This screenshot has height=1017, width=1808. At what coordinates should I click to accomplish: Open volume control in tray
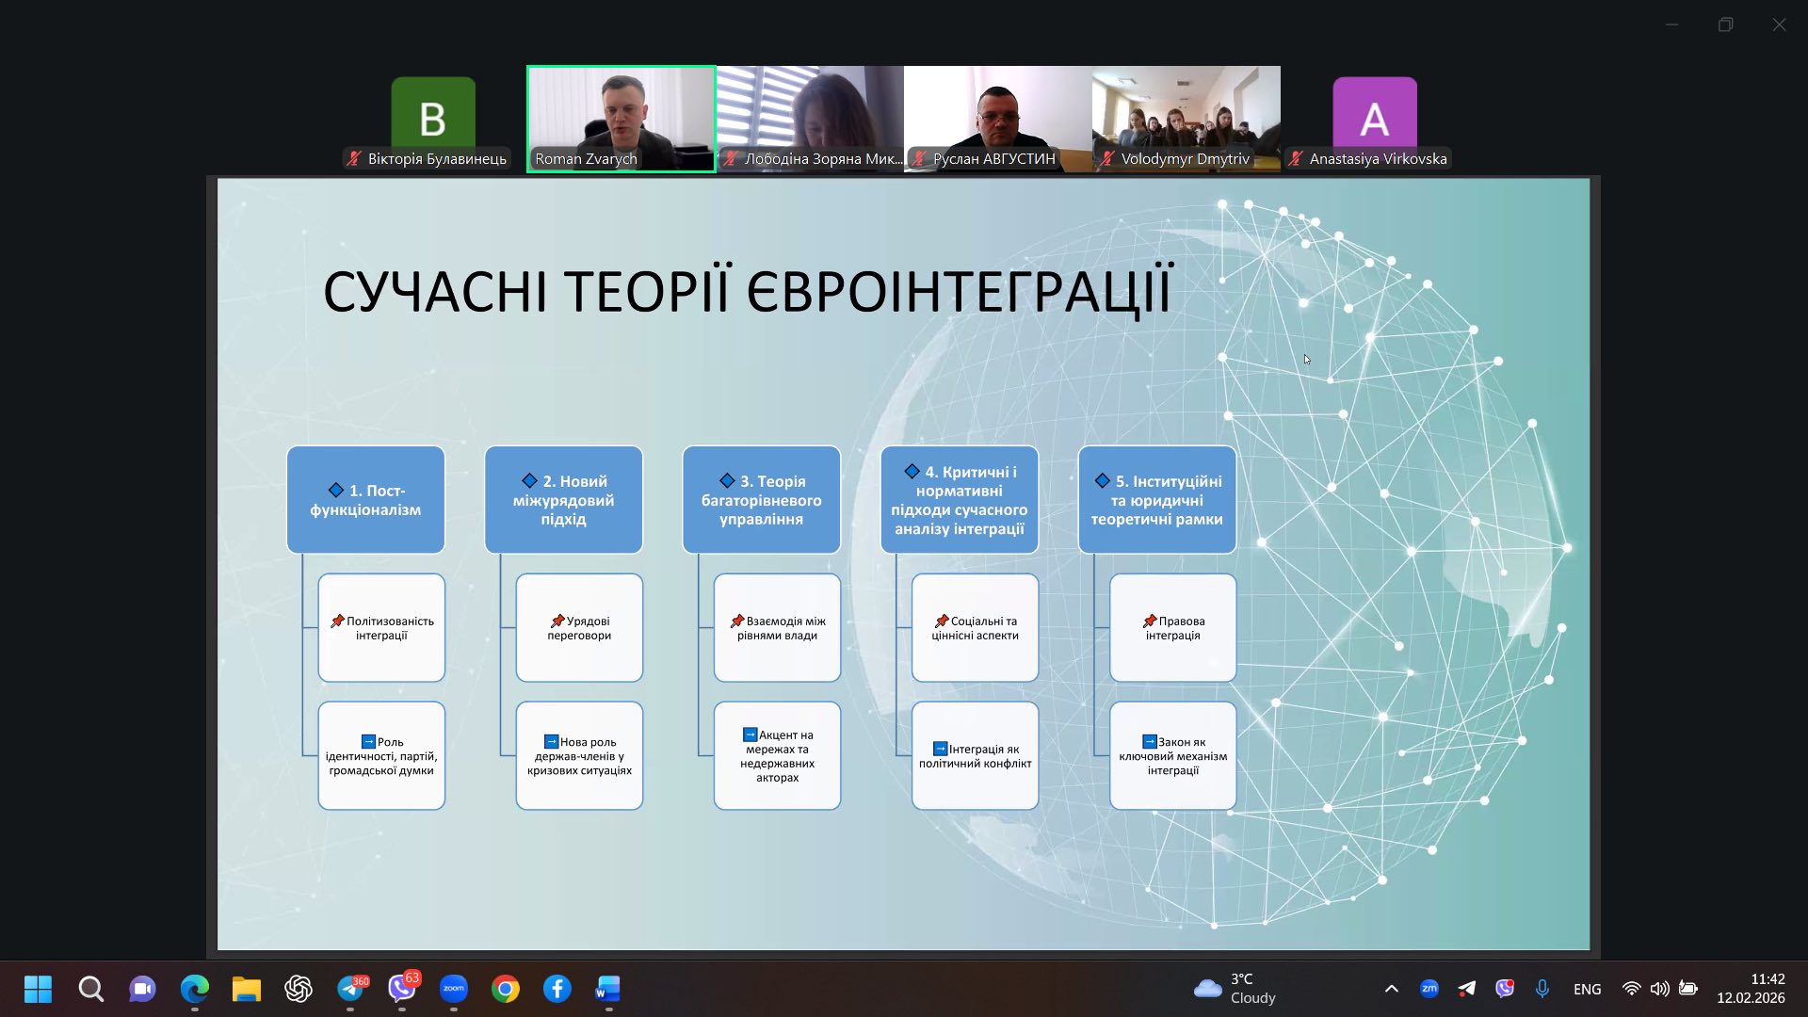(x=1659, y=989)
